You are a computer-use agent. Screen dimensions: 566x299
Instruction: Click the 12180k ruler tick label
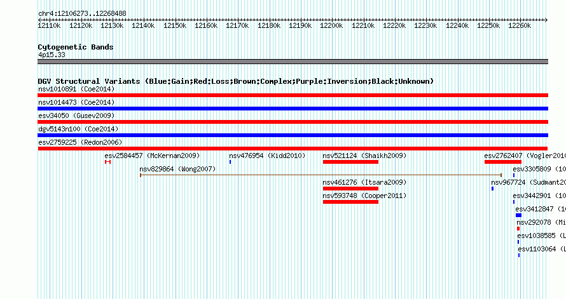pyautogui.click(x=269, y=25)
